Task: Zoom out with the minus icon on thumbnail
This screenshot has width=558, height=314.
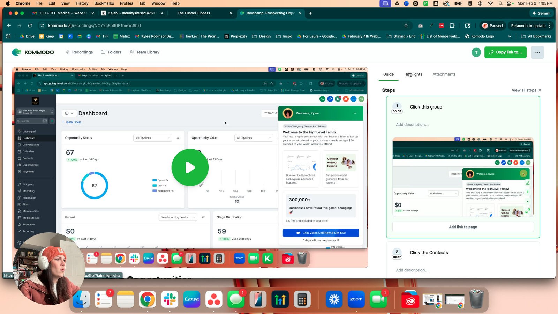Action: click(x=528, y=201)
